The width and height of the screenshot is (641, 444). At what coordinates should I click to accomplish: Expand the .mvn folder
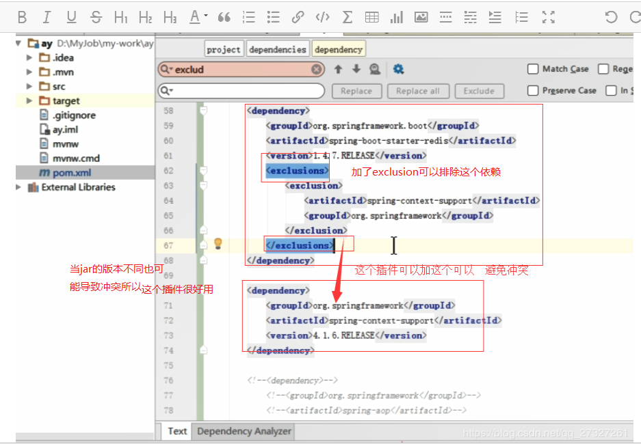(29, 72)
